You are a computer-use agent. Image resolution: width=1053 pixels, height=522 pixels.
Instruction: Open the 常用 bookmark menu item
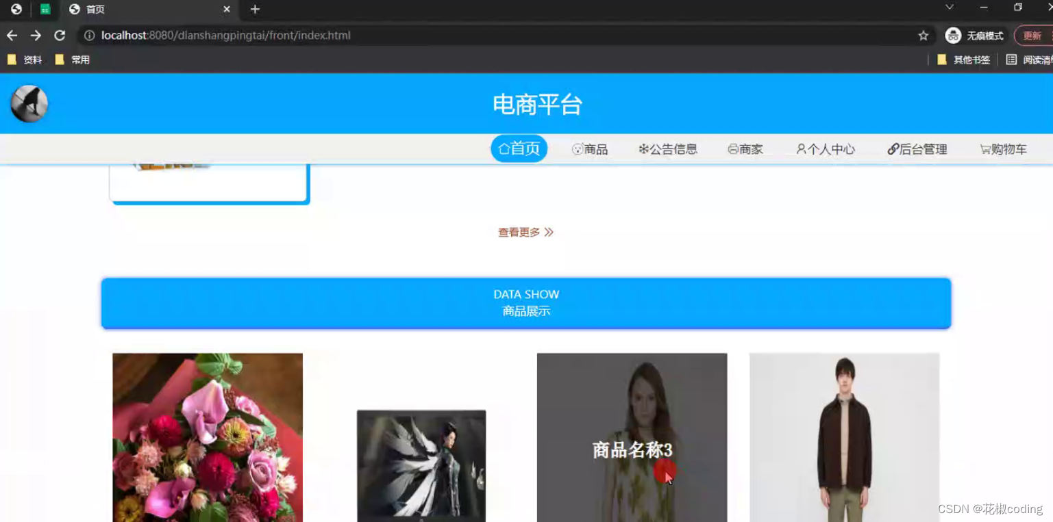(x=73, y=60)
